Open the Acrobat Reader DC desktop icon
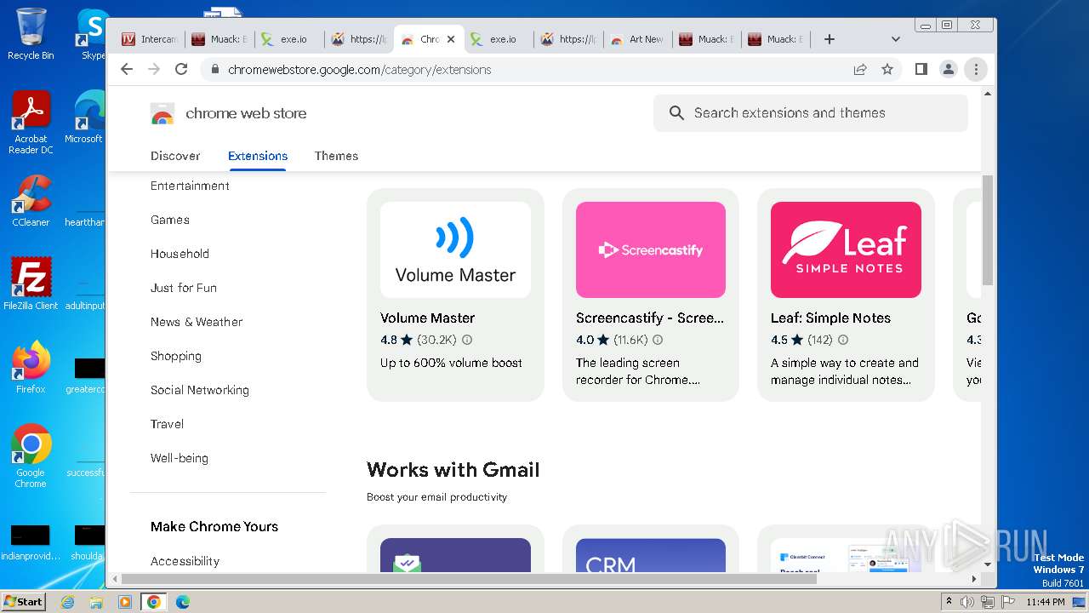The width and height of the screenshot is (1089, 613). pos(31,123)
